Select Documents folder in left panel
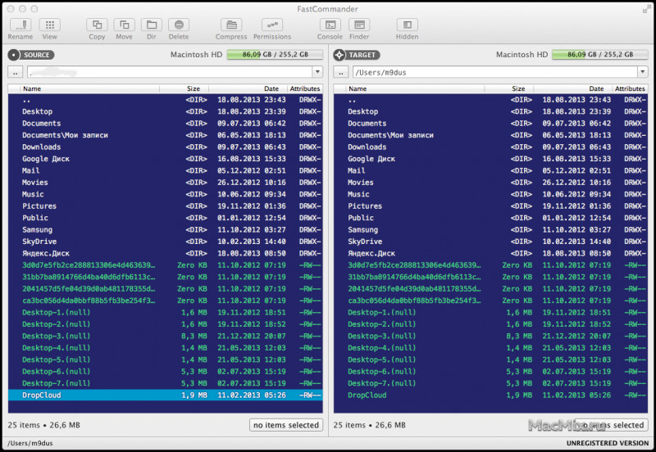656x452 pixels. [x=166, y=123]
